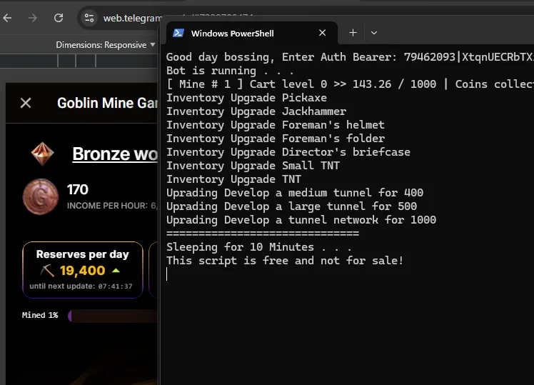Click This script is free line
Viewport: 534px width, 385px height.
pyautogui.click(x=285, y=261)
